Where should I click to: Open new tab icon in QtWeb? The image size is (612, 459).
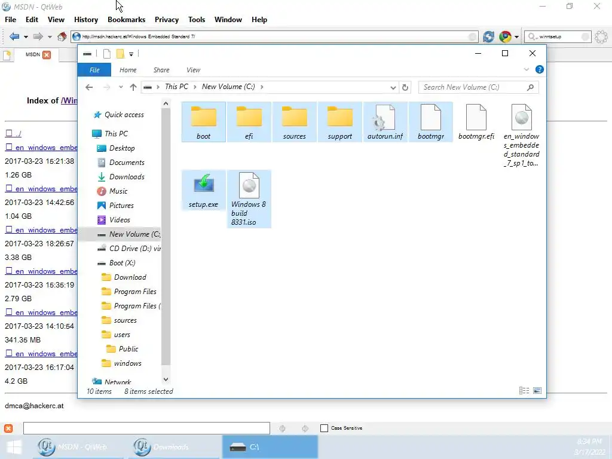7,55
